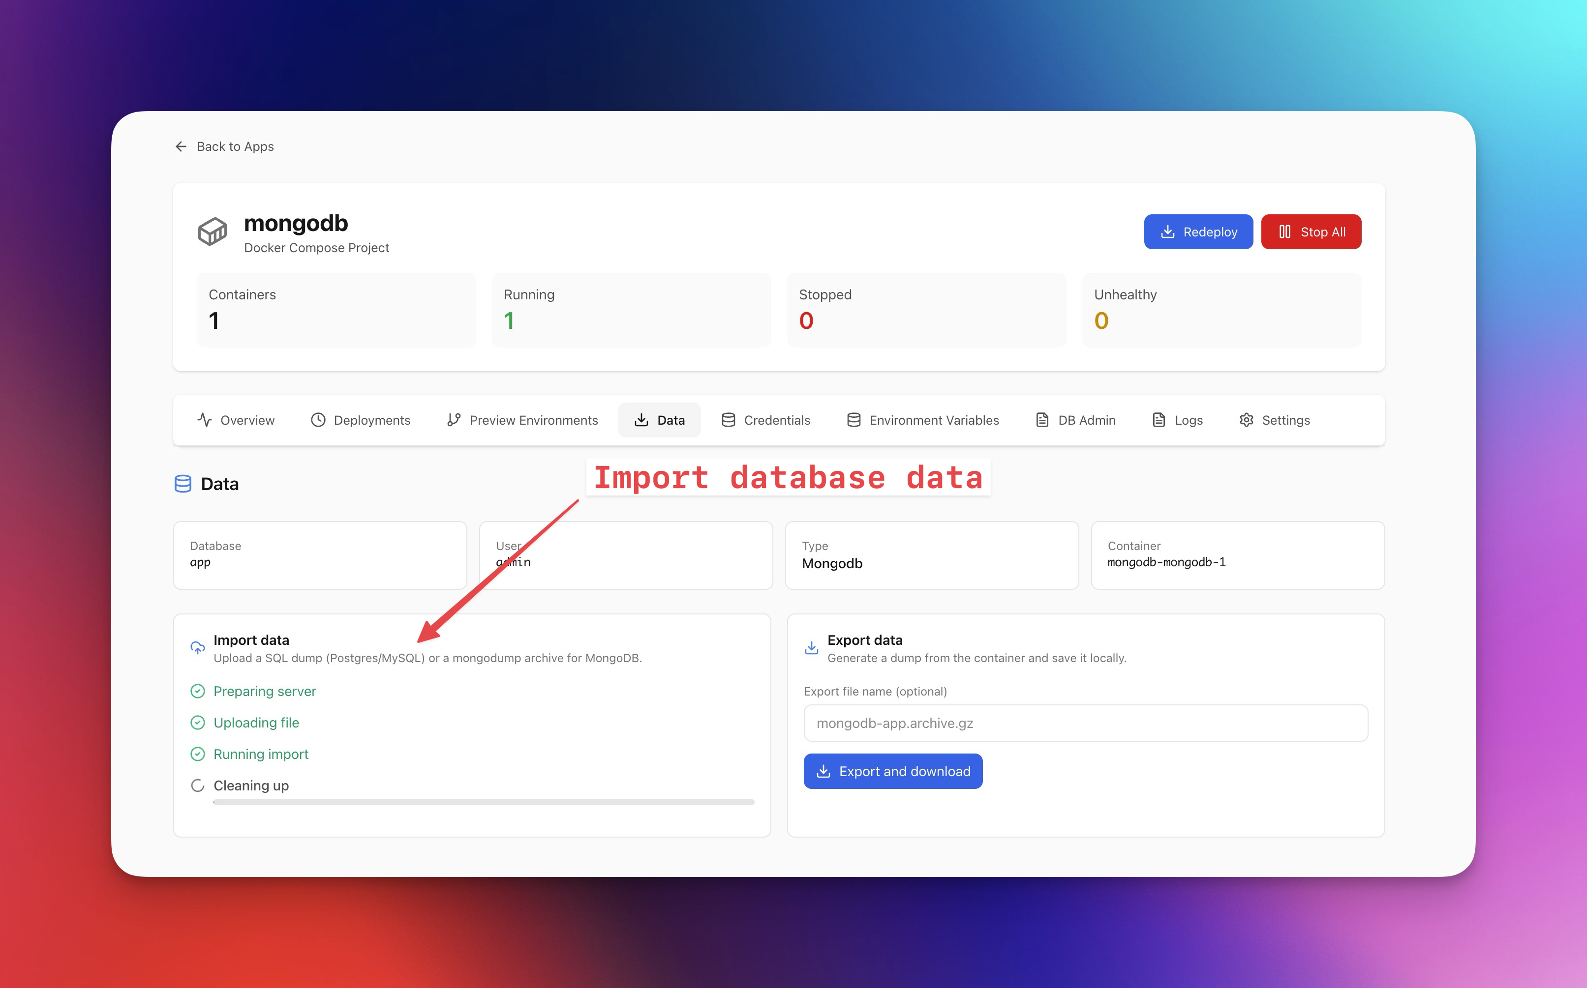Click Preparing server green checkmark icon

[197, 691]
